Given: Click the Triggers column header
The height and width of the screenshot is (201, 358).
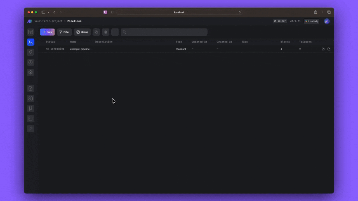Looking at the screenshot, I should tap(305, 42).
